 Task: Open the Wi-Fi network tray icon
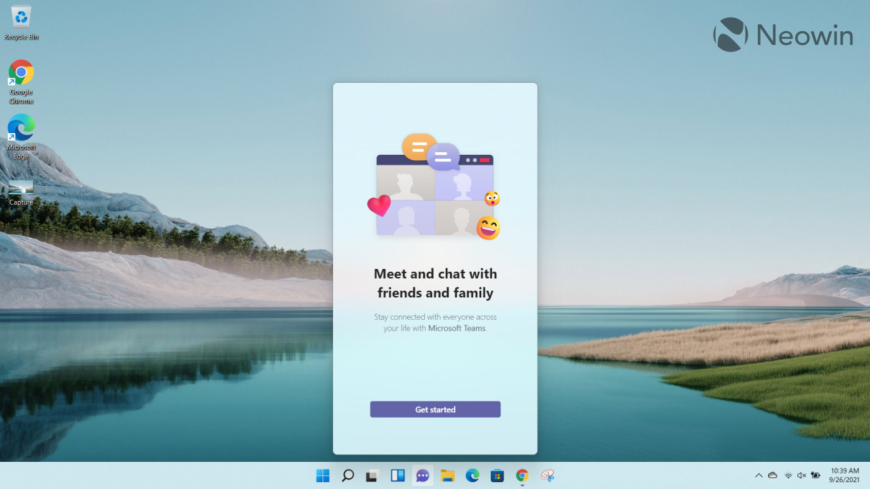point(788,475)
